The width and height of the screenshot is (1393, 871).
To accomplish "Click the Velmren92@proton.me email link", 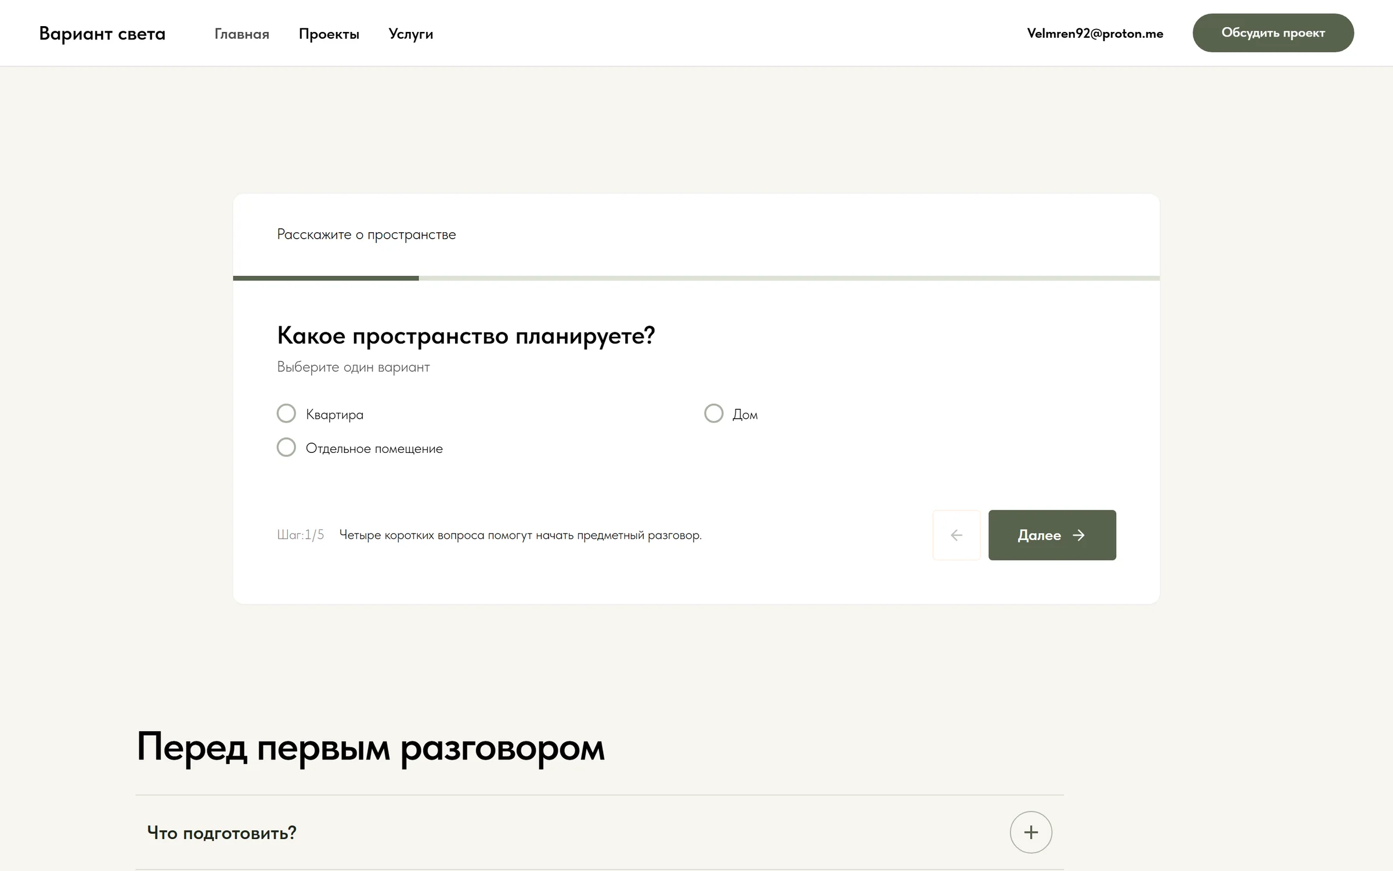I will tap(1095, 33).
